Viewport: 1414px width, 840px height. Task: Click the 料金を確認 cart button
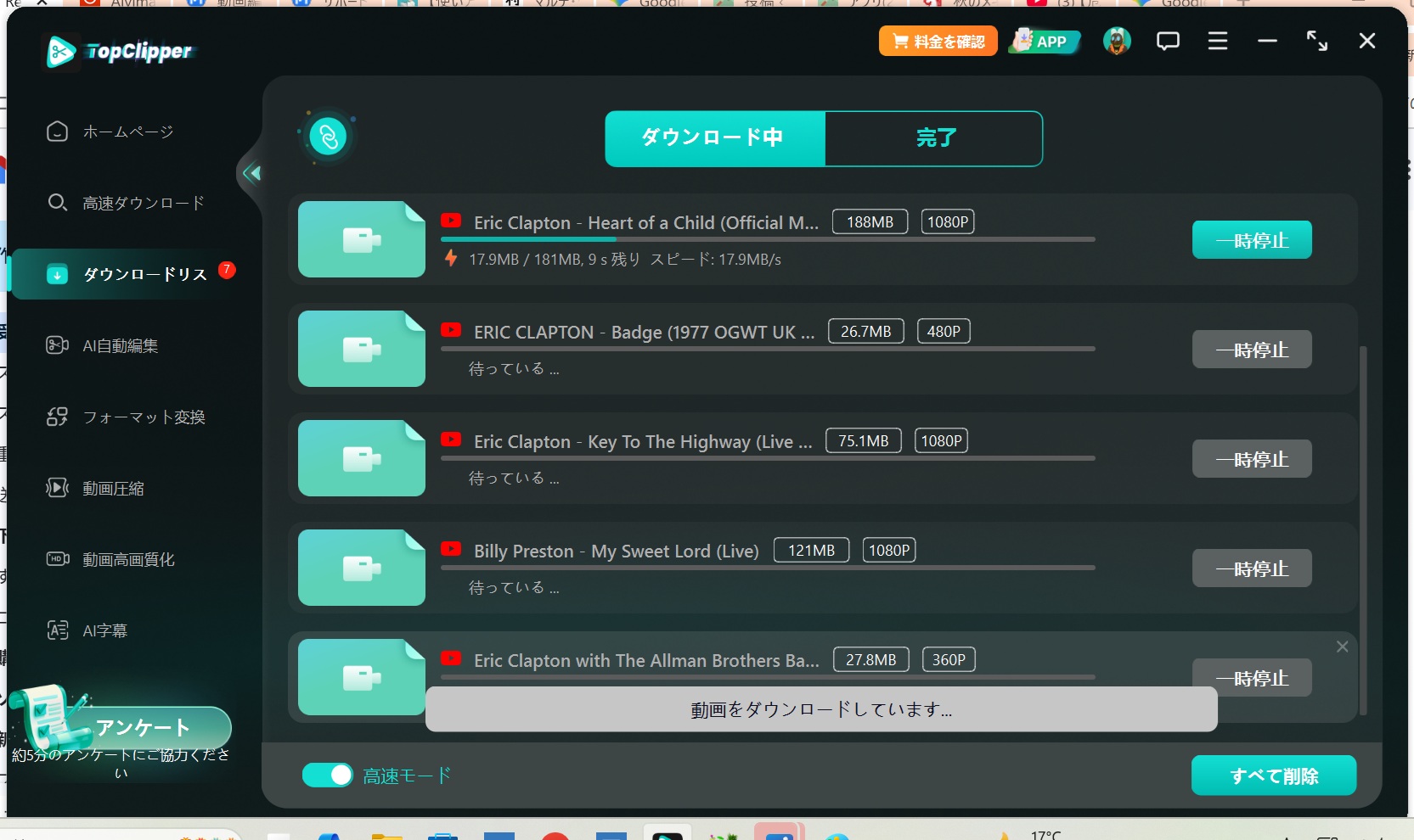tap(938, 41)
